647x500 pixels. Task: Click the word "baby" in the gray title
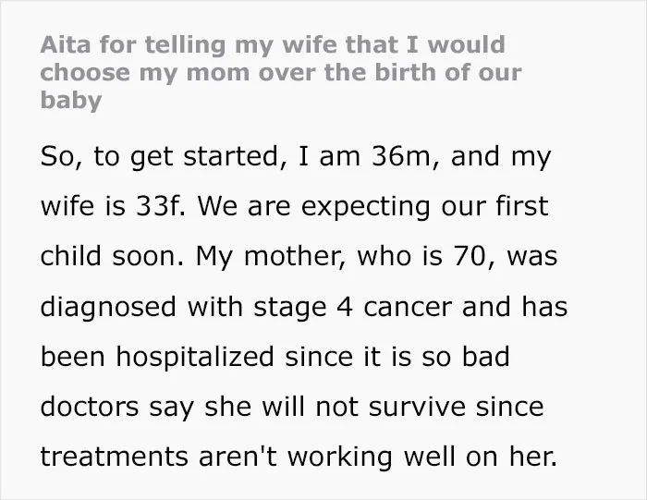point(71,101)
